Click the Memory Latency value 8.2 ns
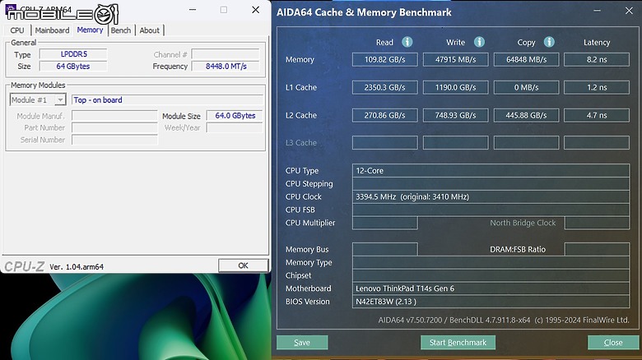The height and width of the screenshot is (360, 642). [597, 59]
